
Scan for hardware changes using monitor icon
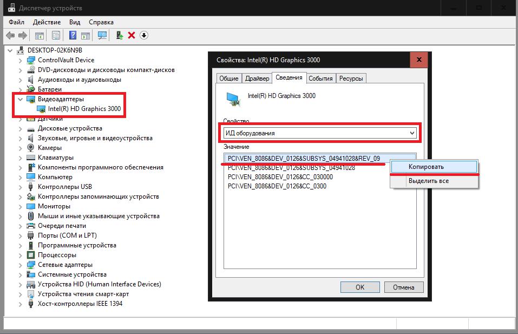coord(102,35)
